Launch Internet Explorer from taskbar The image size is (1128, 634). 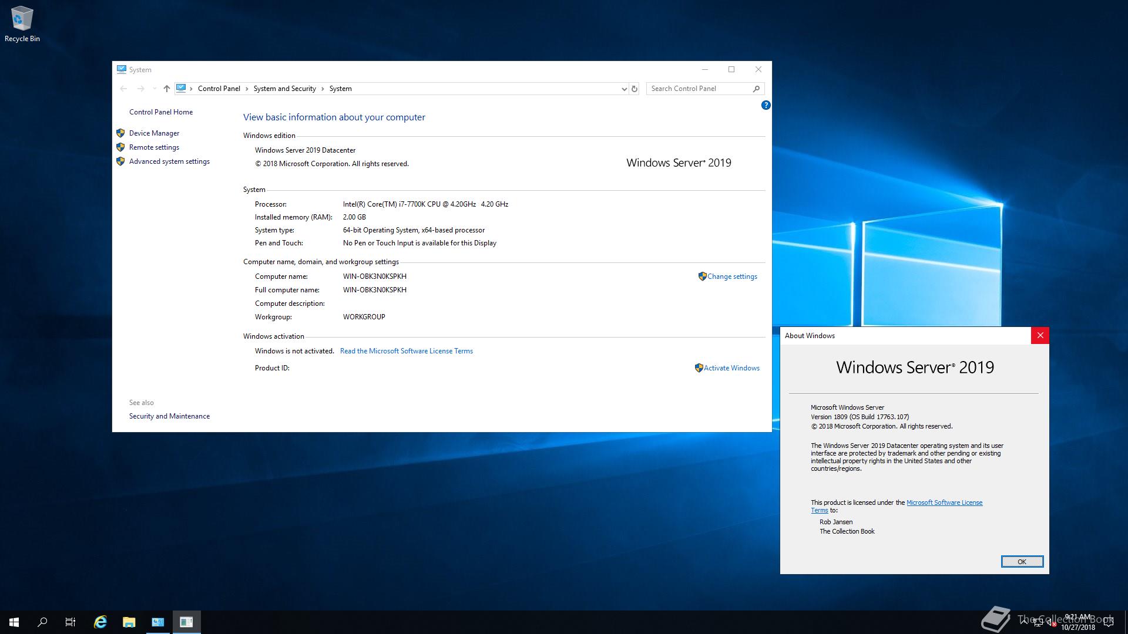(100, 622)
